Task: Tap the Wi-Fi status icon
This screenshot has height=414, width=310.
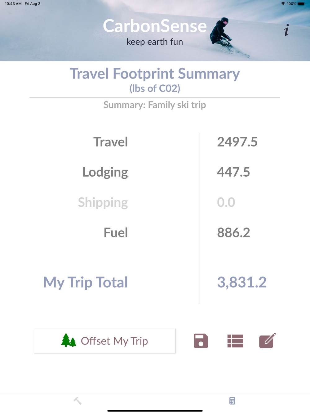Action: pyautogui.click(x=283, y=4)
